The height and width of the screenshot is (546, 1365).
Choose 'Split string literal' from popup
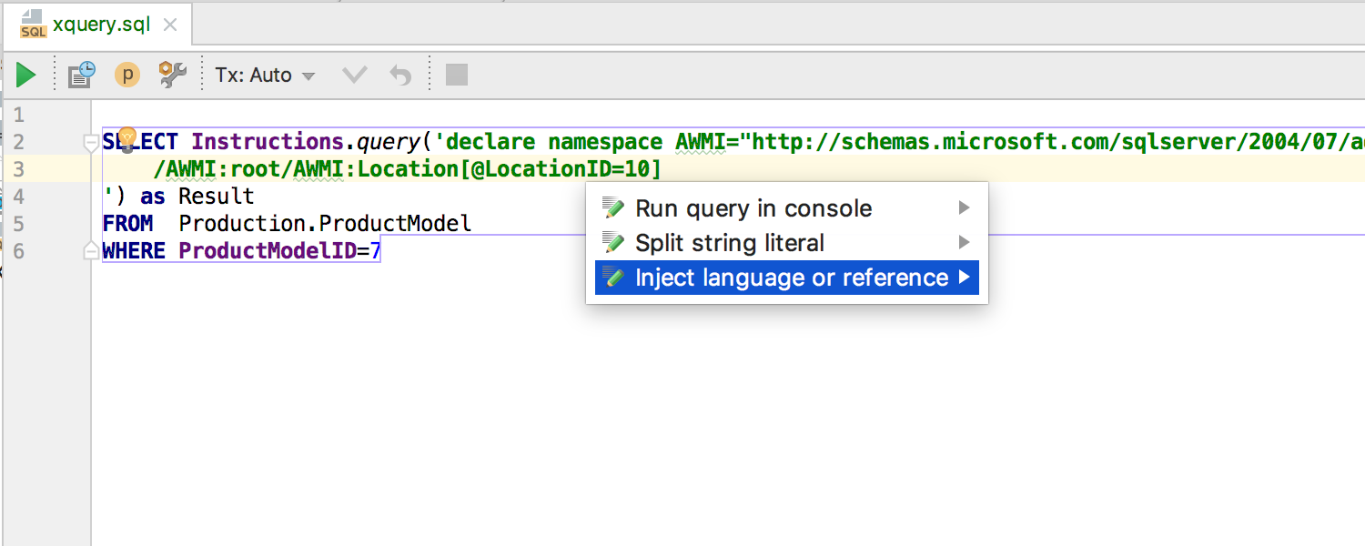pyautogui.click(x=787, y=243)
